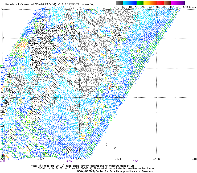Click the '4:59' purple time label

pyautogui.click(x=69, y=162)
